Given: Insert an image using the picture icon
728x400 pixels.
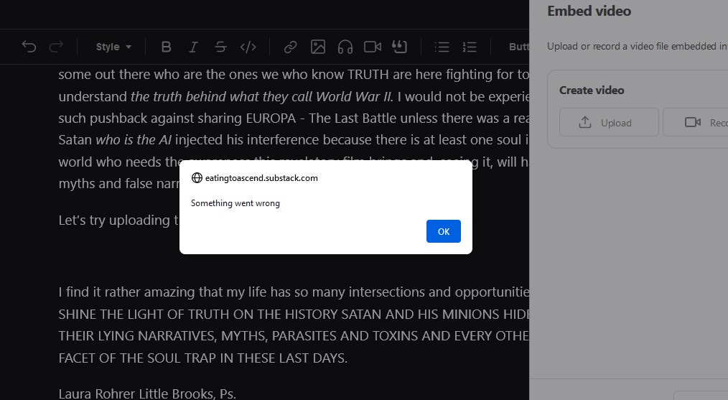Looking at the screenshot, I should (318, 47).
